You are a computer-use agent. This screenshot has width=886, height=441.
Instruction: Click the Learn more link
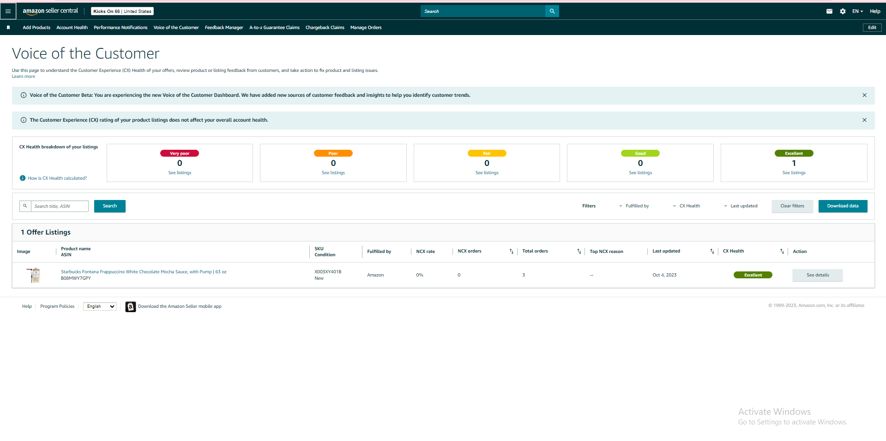pyautogui.click(x=24, y=76)
